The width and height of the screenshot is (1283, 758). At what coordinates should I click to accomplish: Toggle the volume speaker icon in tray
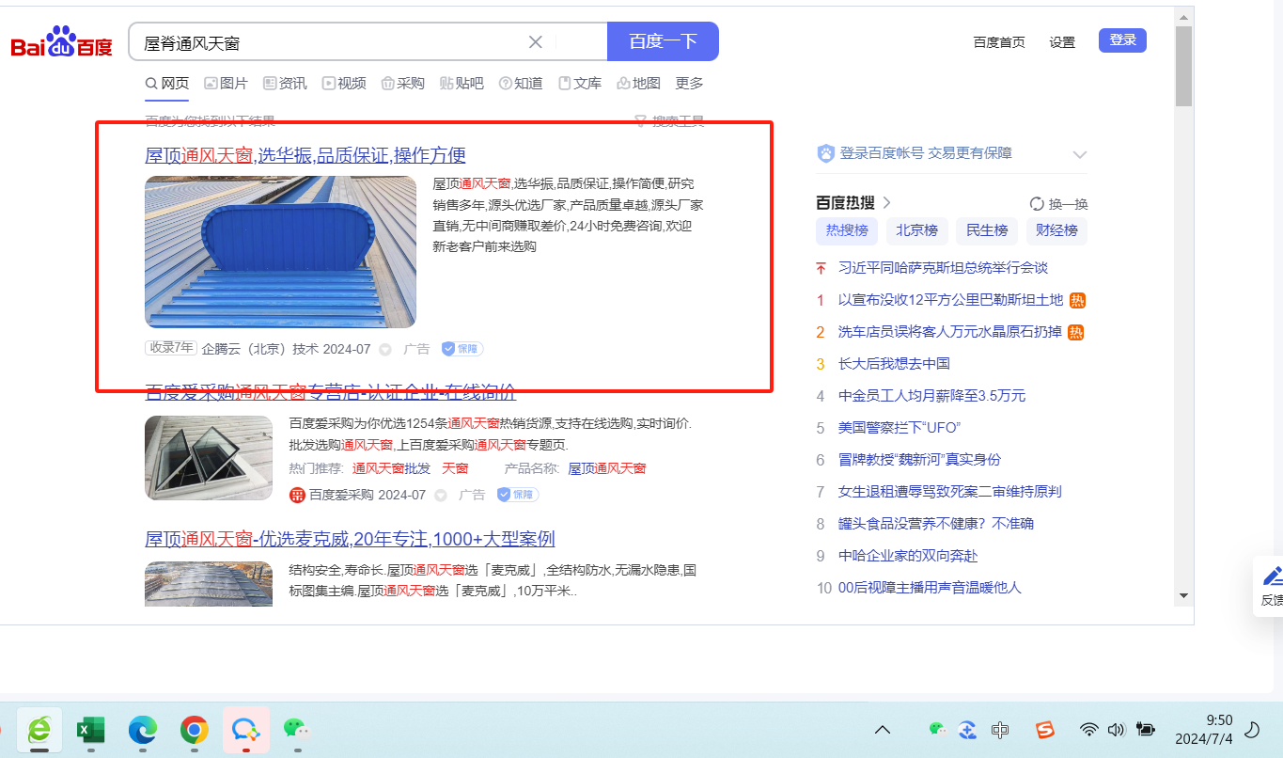1116,730
